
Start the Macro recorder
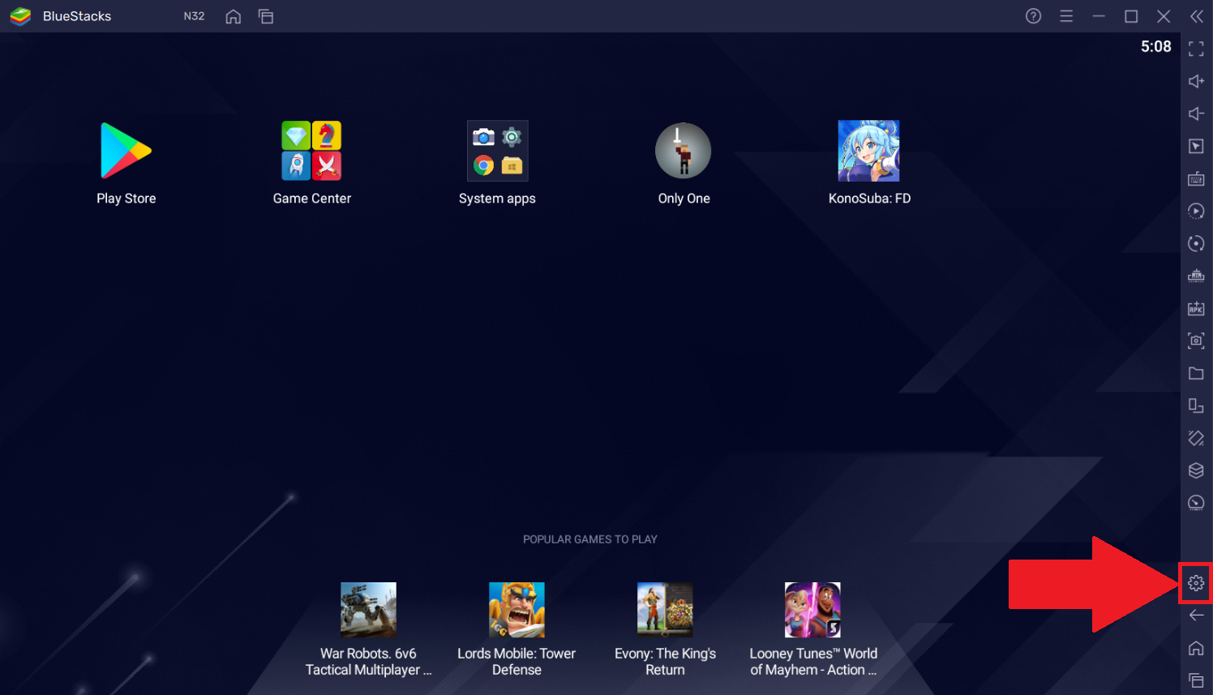click(x=1196, y=211)
